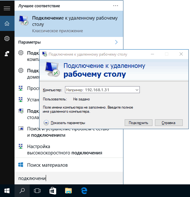Select Настройка высокоскоростного подключения result
The width and height of the screenshot is (190, 197).
pos(65,150)
